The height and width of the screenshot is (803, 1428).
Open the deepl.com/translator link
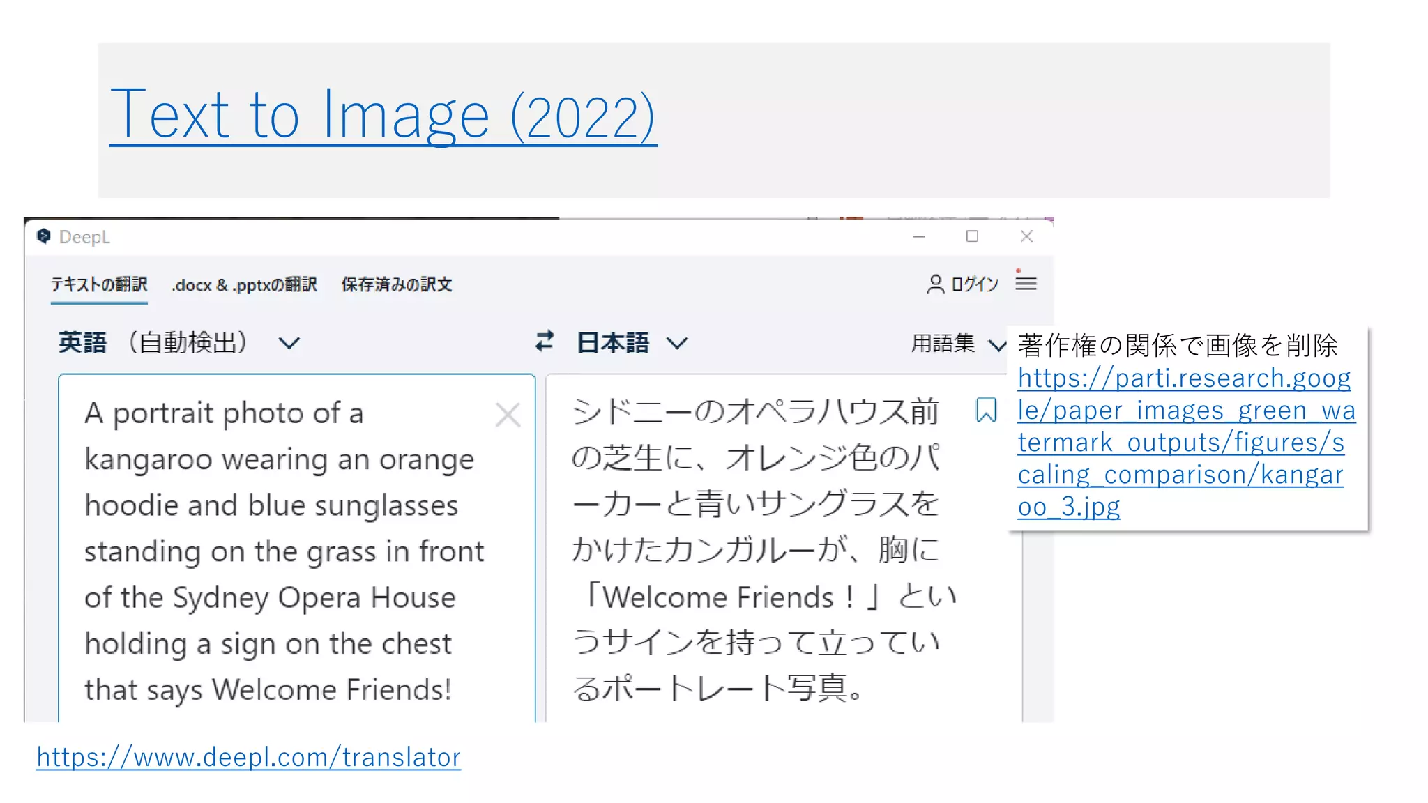pyautogui.click(x=249, y=757)
